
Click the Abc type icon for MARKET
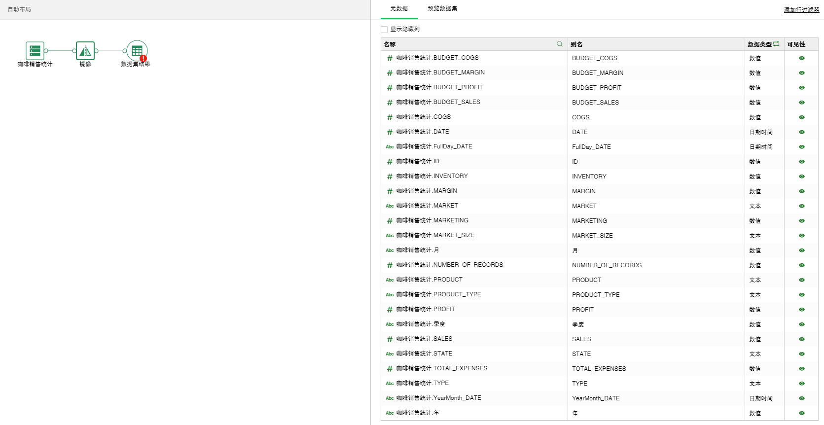[390, 206]
